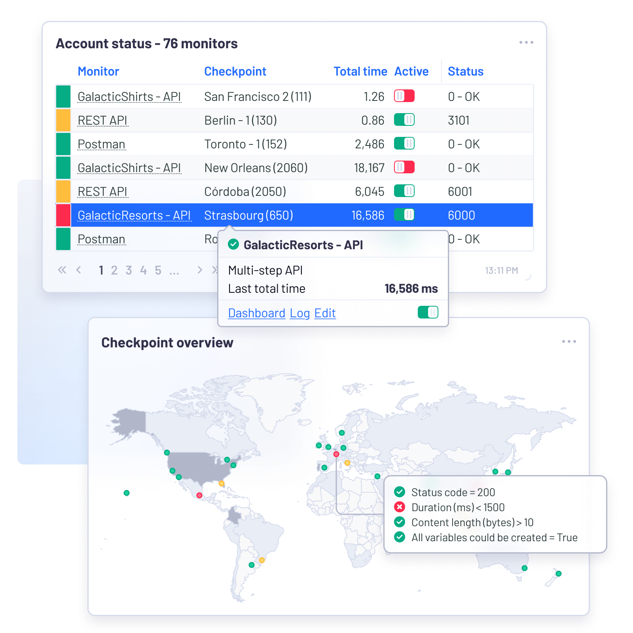Disable the Active toggle for Berlin - 1
The width and height of the screenshot is (633, 633).
(x=404, y=120)
